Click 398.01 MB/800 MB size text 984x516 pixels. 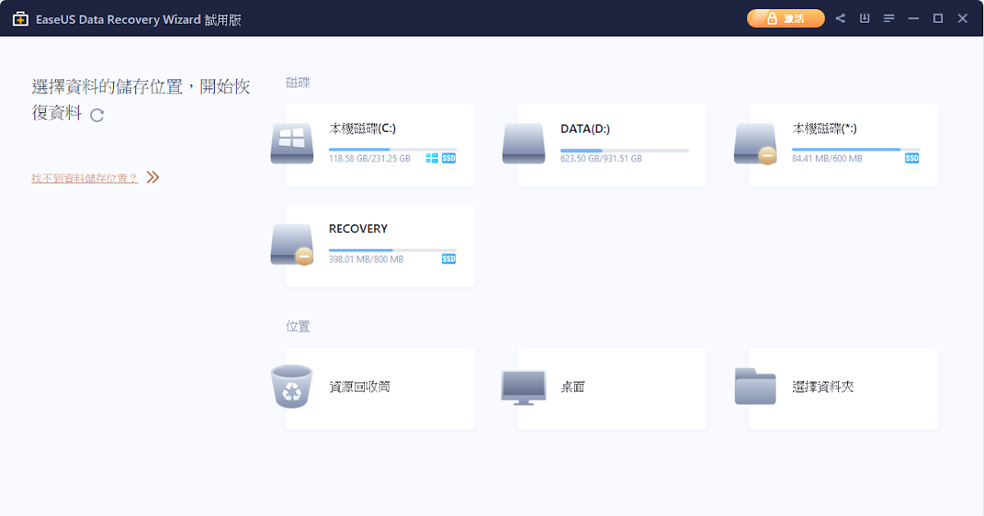pos(367,260)
